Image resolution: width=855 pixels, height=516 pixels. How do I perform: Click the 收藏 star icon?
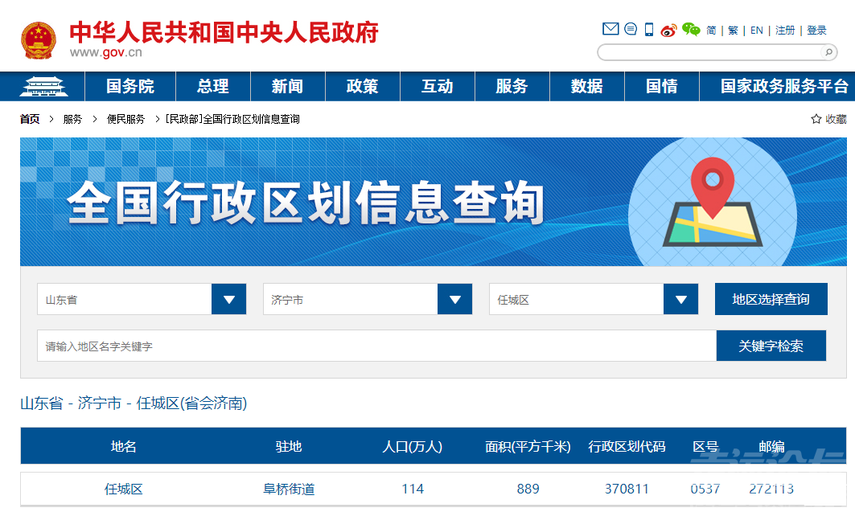click(816, 119)
